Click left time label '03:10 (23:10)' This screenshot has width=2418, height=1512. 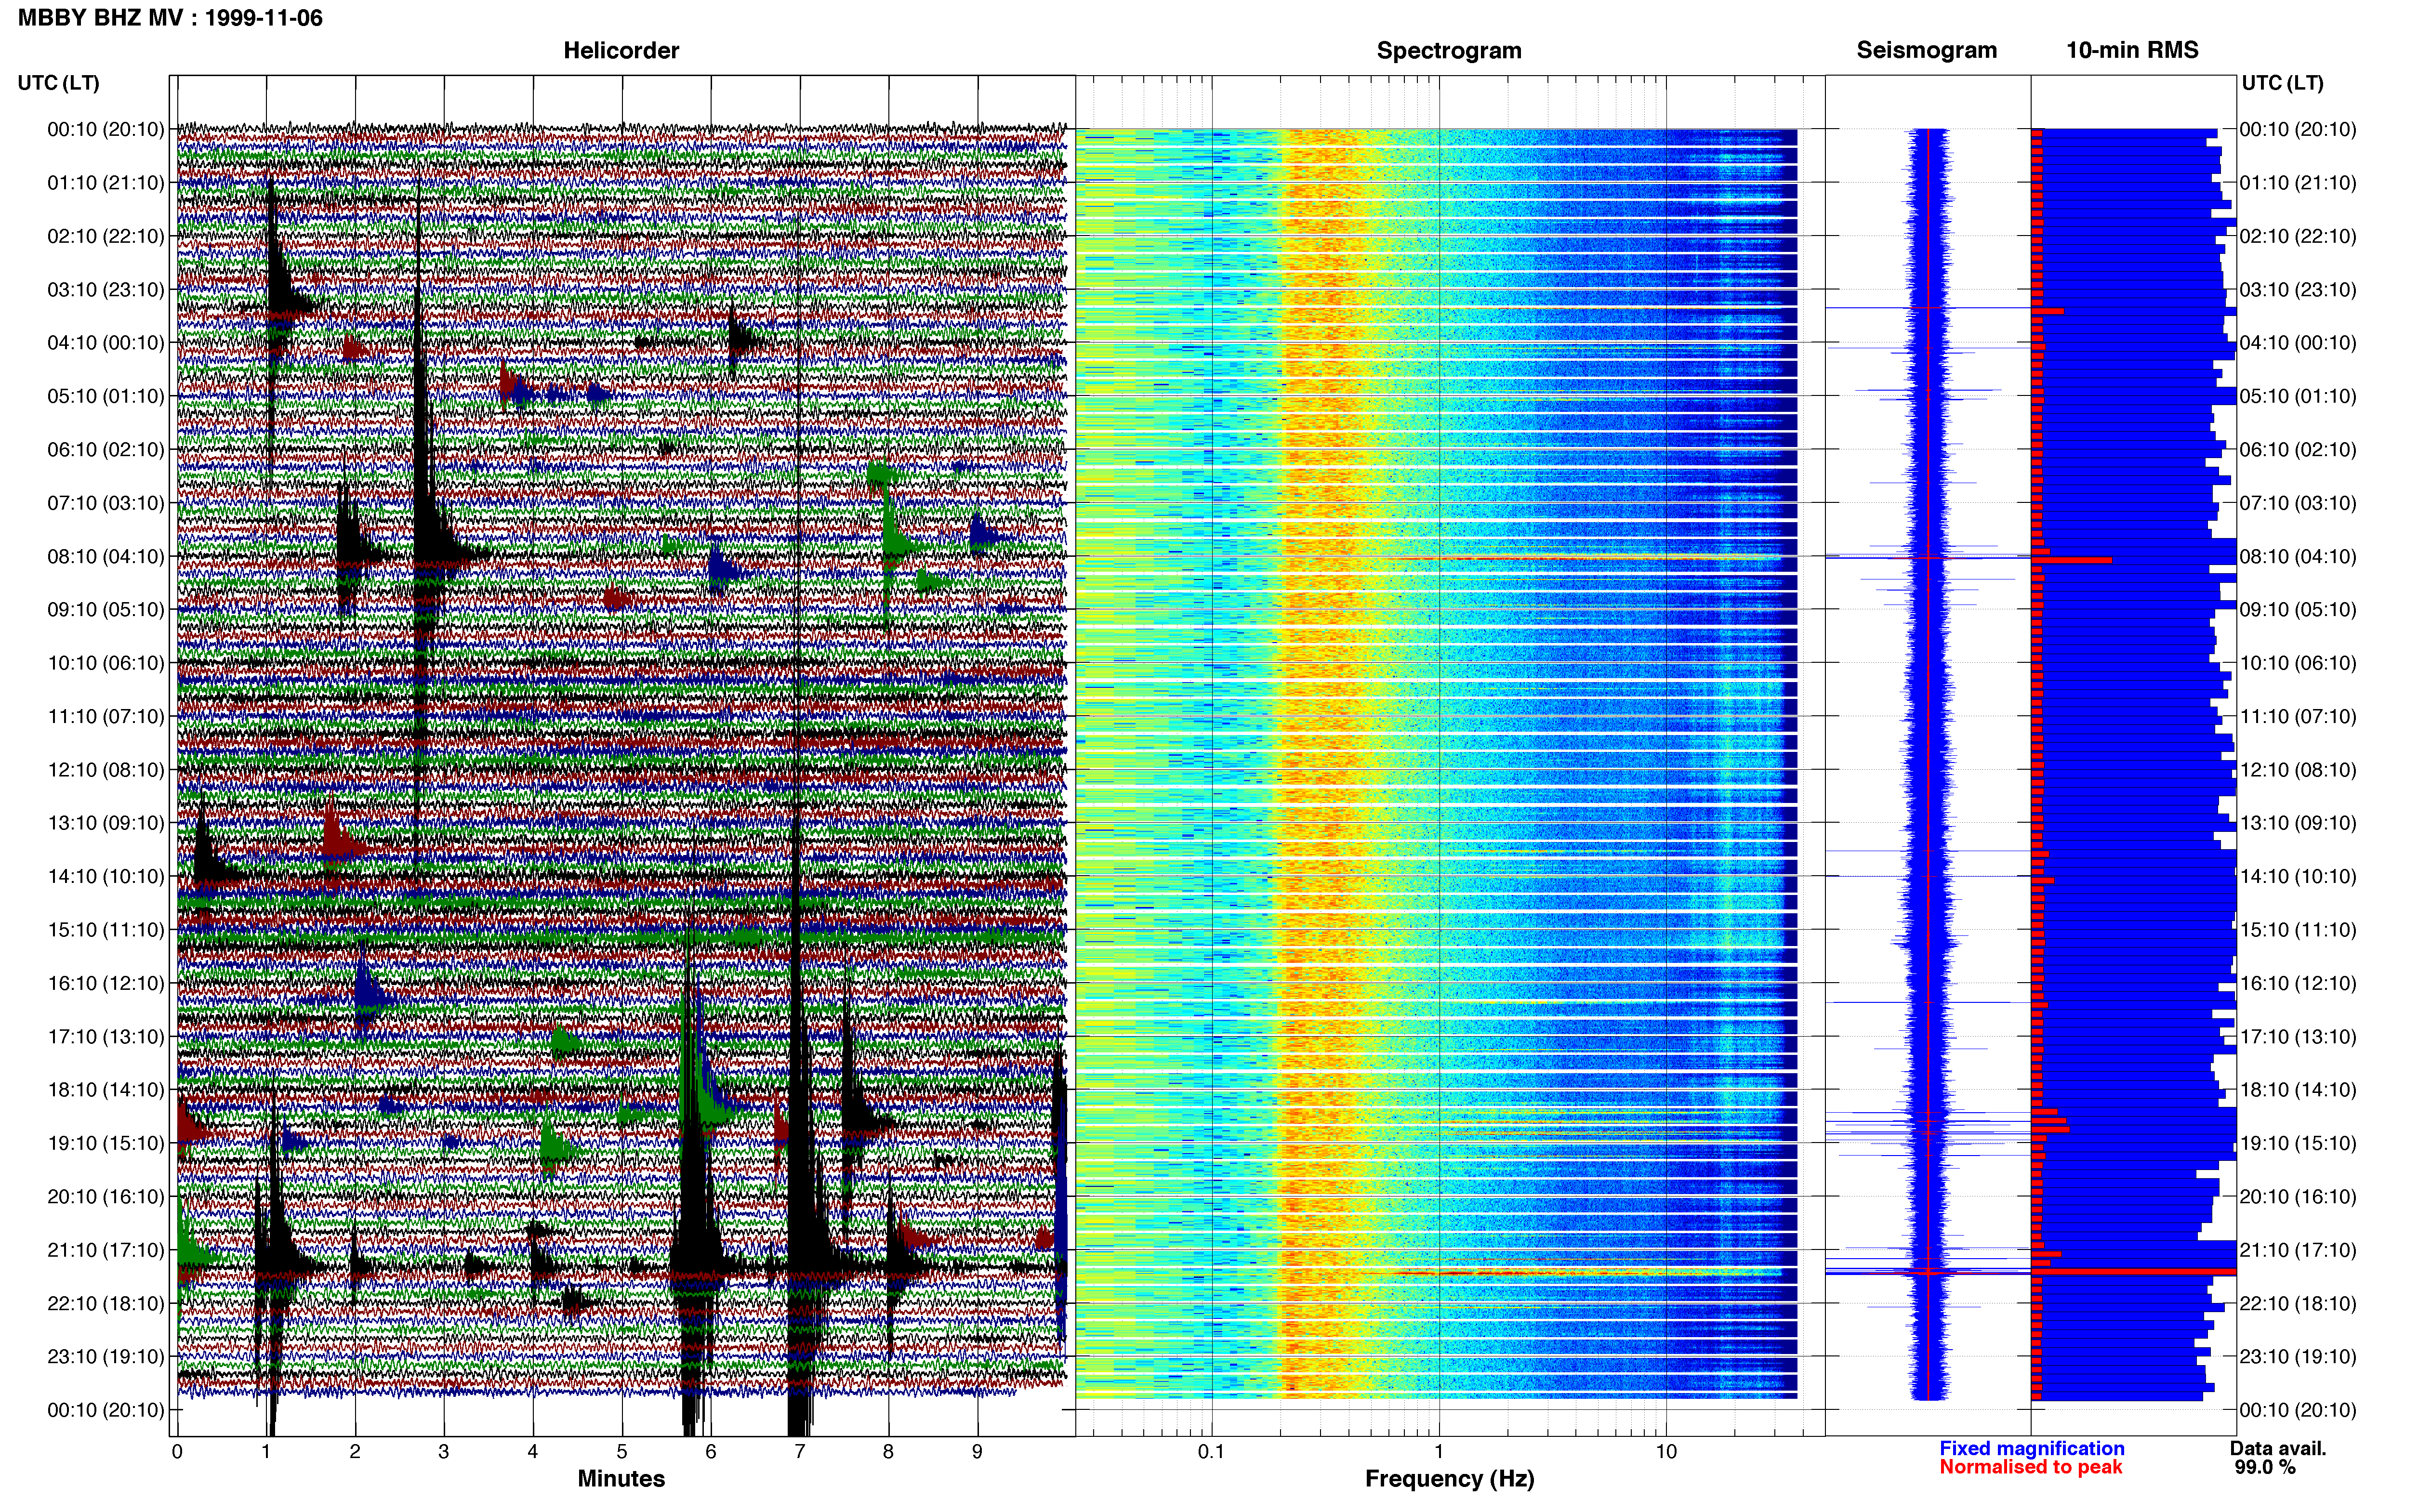(106, 290)
